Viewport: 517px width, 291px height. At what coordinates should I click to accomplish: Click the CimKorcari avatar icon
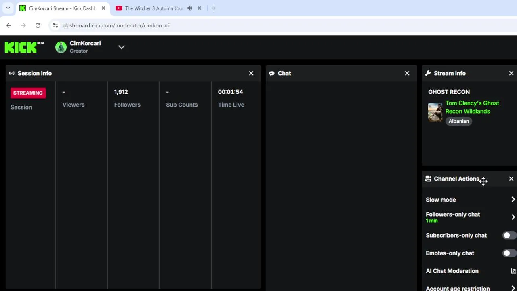point(61,47)
